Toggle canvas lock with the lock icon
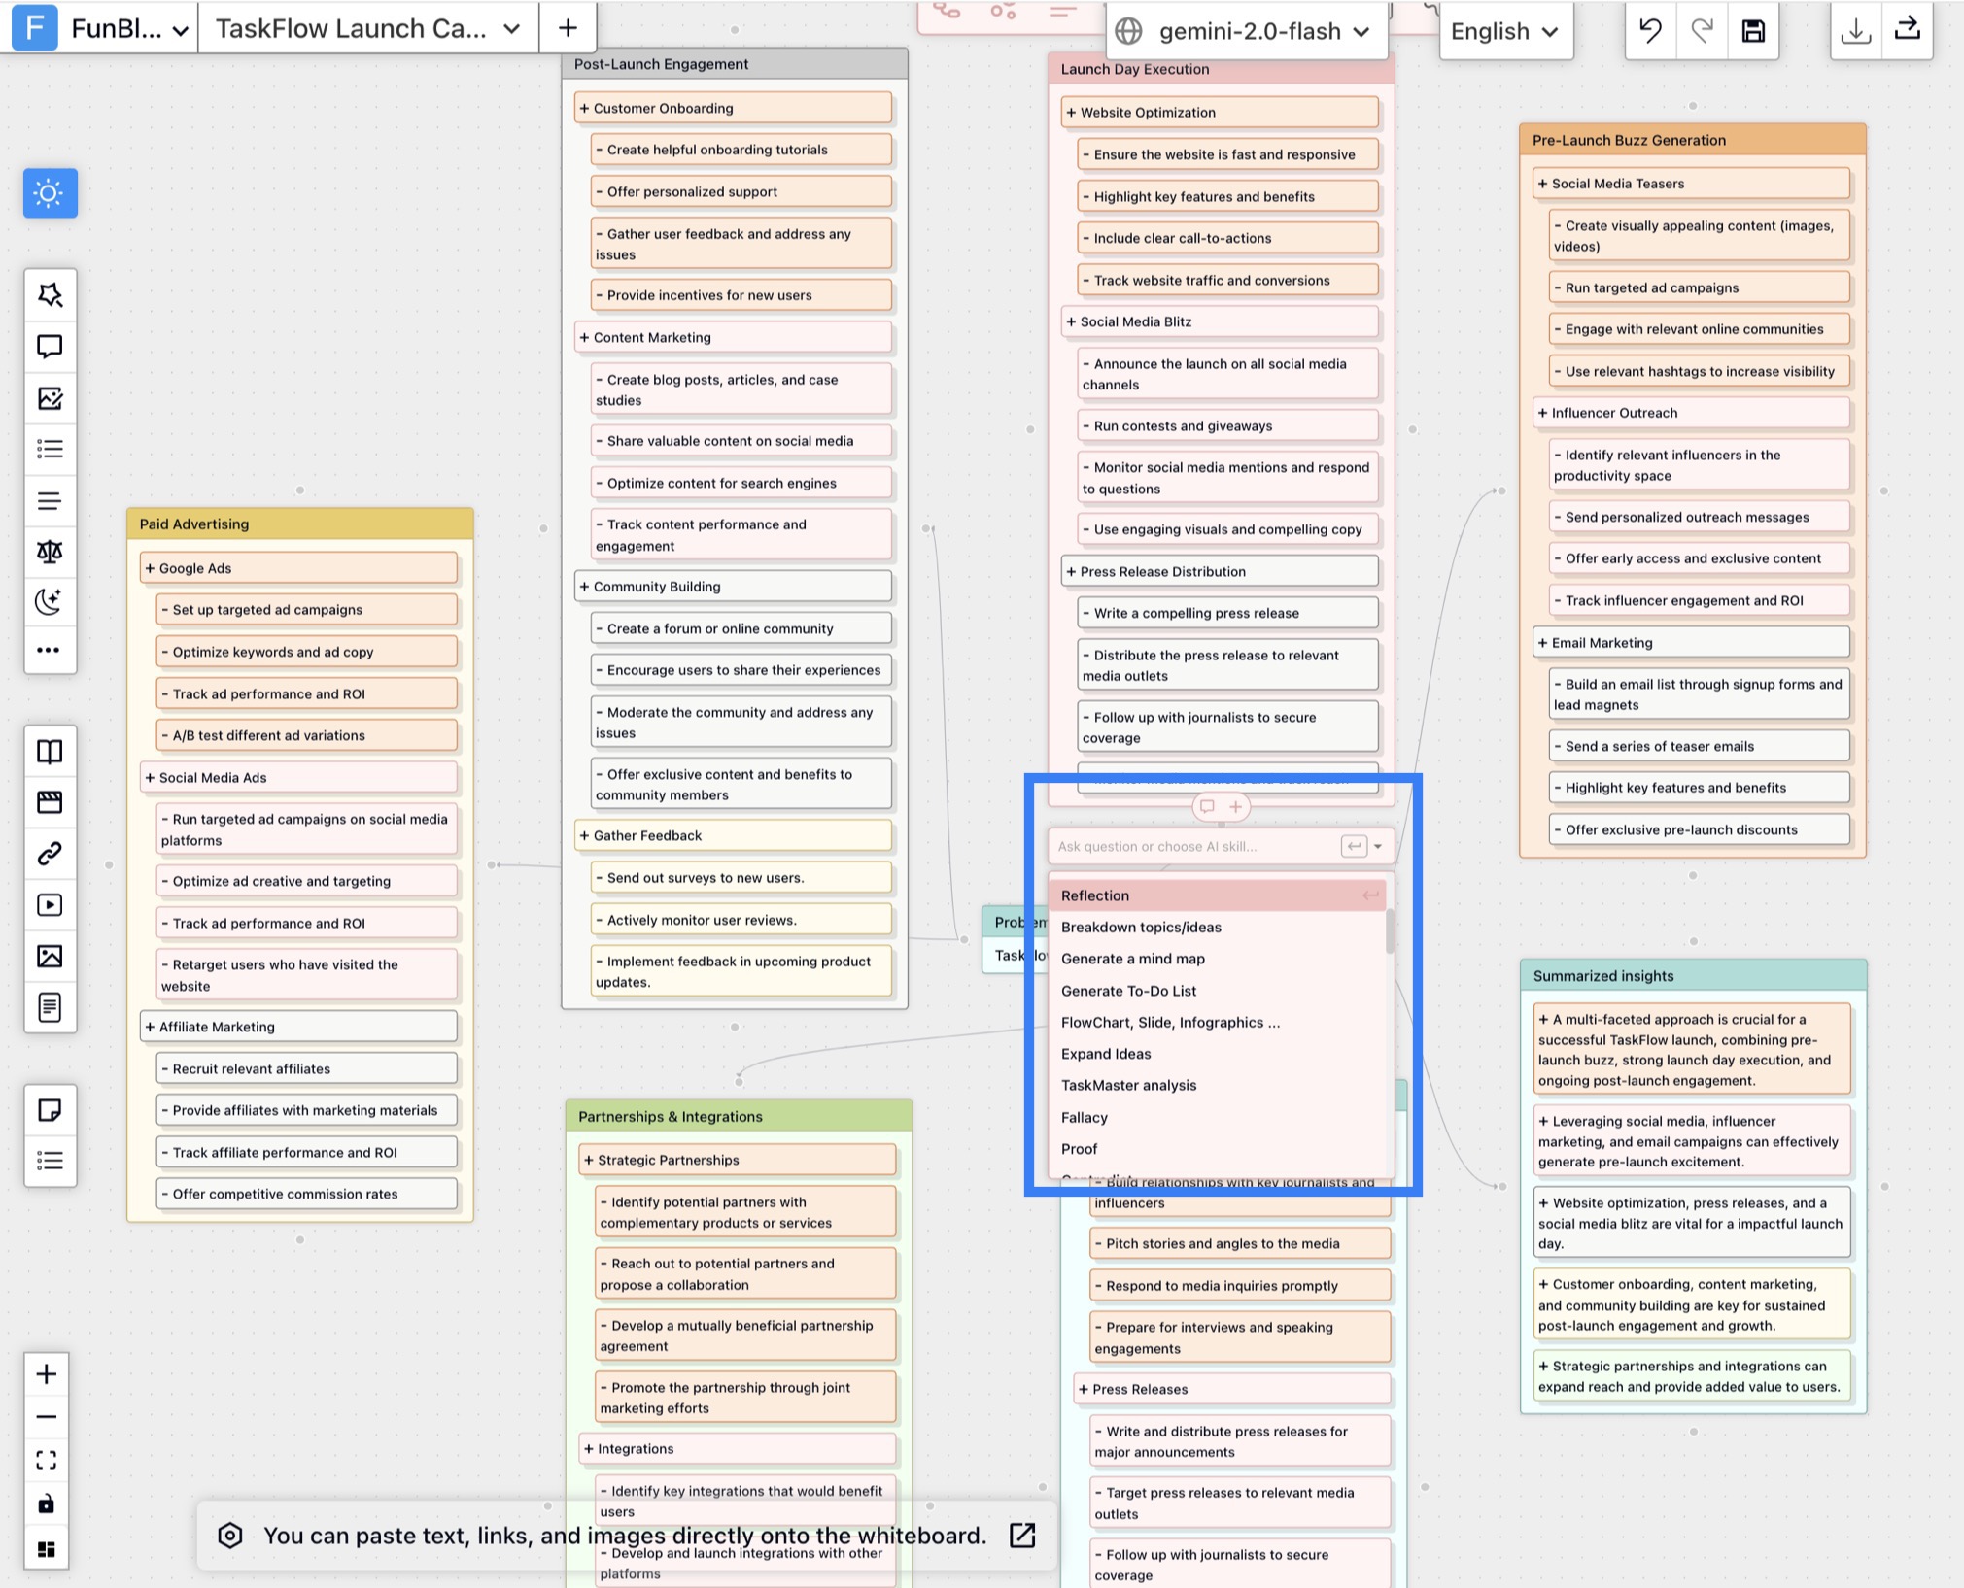Image resolution: width=1964 pixels, height=1588 pixels. pos(45,1504)
